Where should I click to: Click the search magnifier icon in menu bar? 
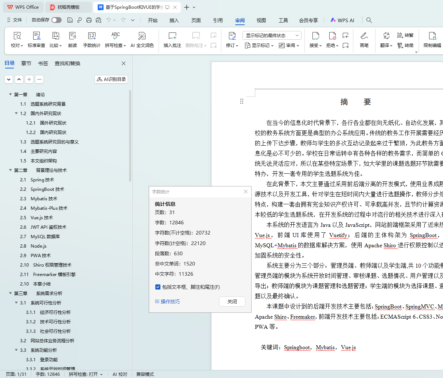[x=369, y=20]
